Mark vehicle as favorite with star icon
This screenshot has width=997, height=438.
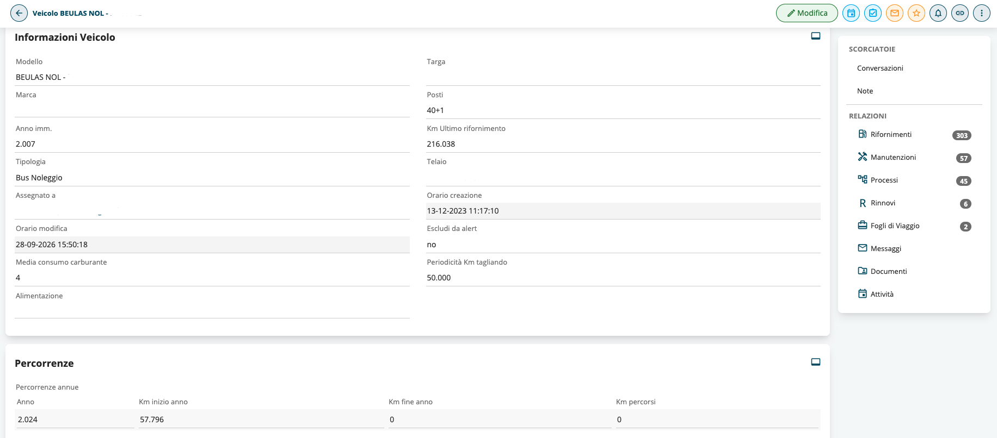coord(916,13)
